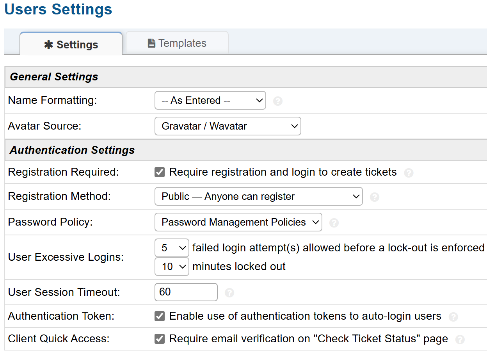The image size is (487, 354).
Task: Click help icon next to User Session Timeout
Action: coord(229,293)
